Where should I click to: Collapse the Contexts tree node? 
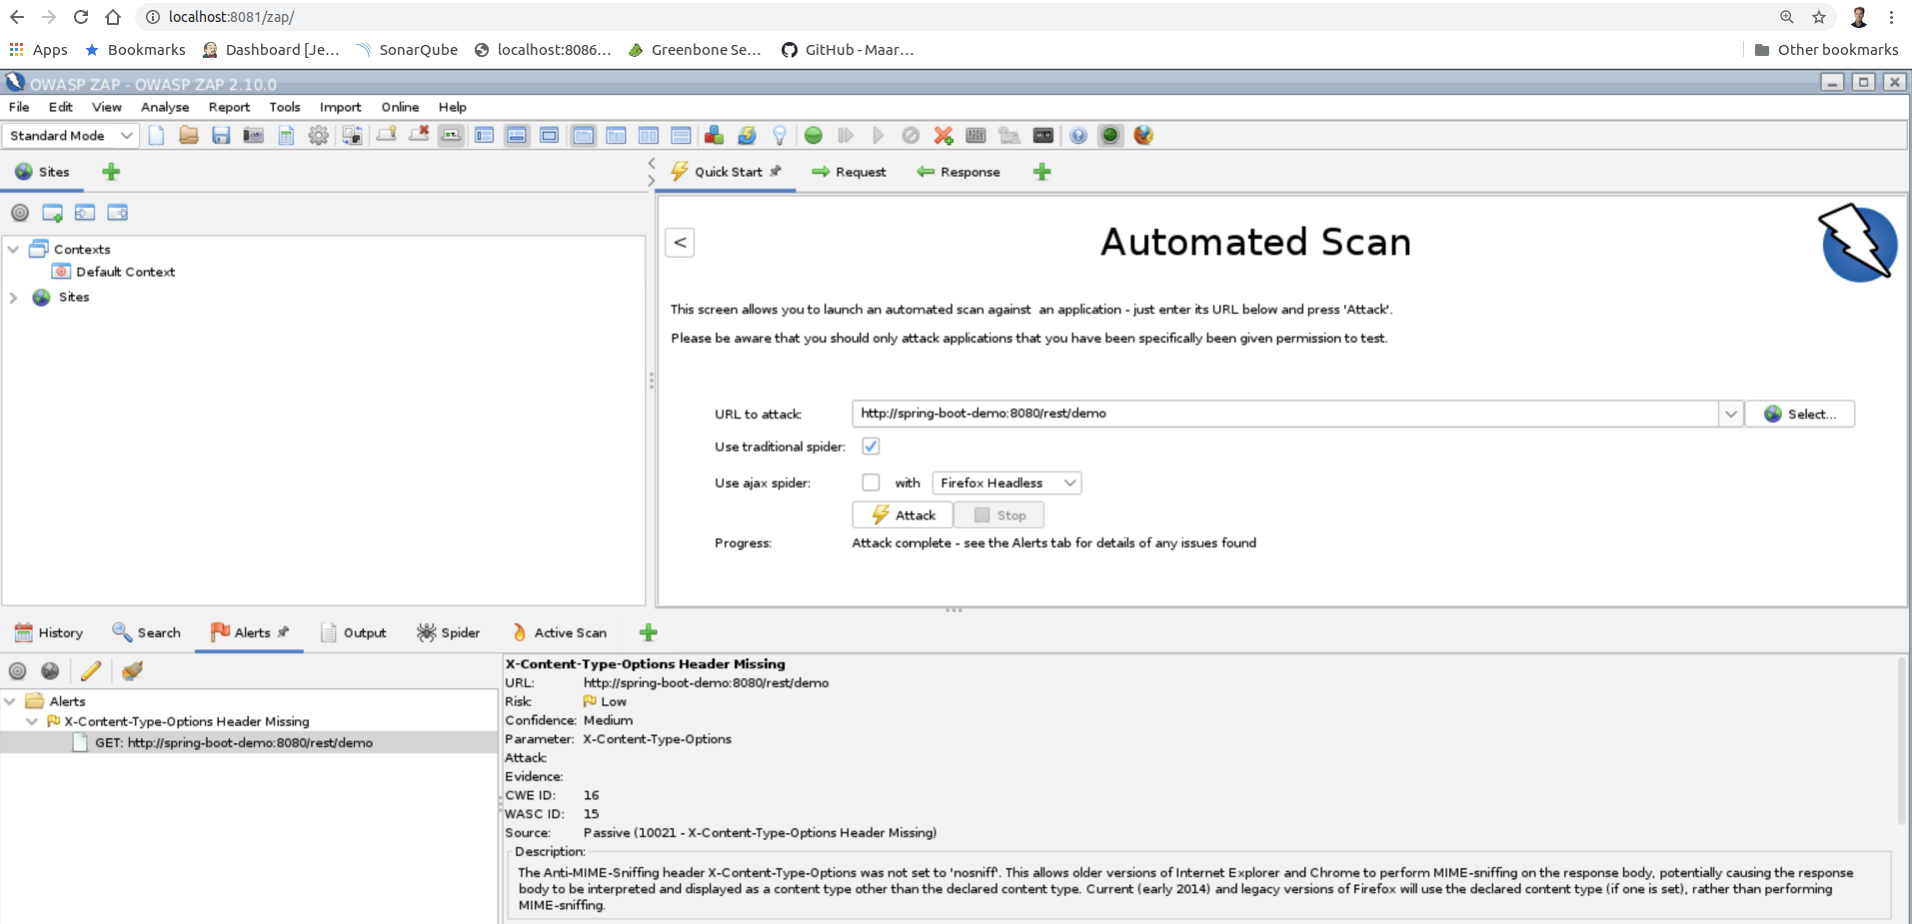pos(14,250)
